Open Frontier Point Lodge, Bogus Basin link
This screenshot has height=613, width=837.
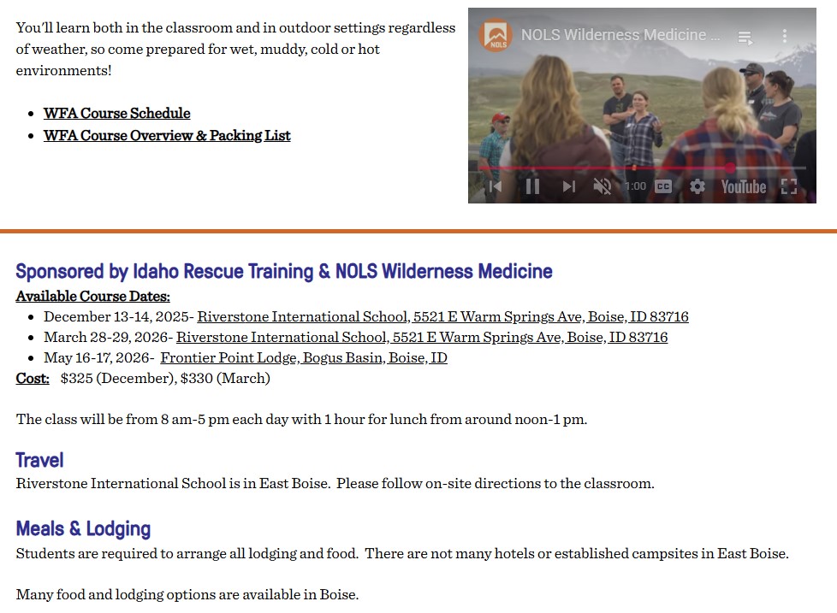(304, 357)
